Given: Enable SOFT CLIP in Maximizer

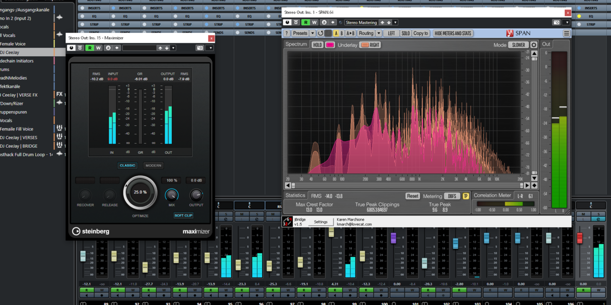Looking at the screenshot, I should click(x=183, y=215).
